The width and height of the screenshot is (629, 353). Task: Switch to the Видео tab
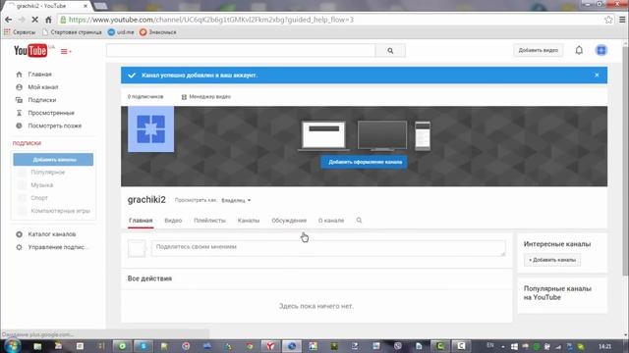click(173, 221)
